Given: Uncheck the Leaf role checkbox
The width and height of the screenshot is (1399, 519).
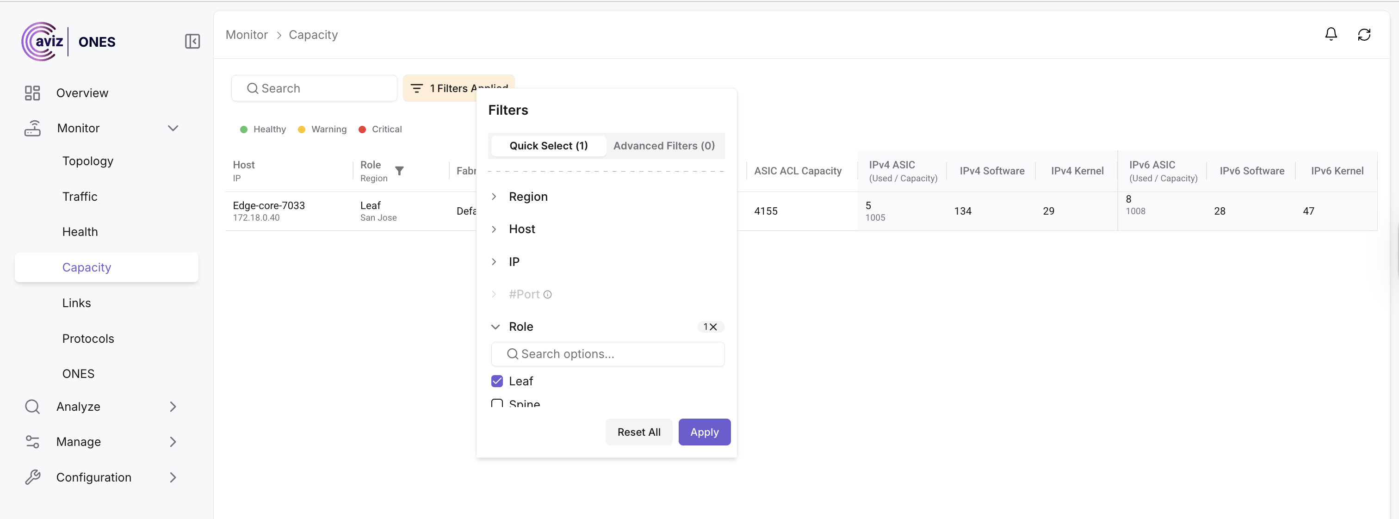Looking at the screenshot, I should (497, 381).
